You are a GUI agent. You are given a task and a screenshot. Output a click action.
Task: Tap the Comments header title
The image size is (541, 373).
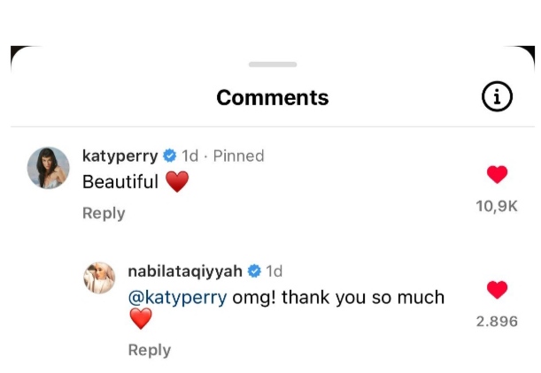coord(272,97)
